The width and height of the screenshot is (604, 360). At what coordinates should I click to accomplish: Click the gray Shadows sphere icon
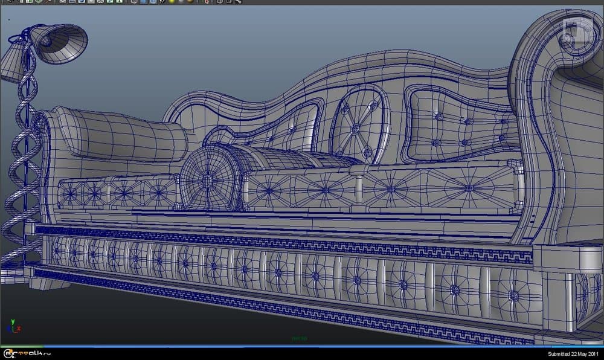pyautogui.click(x=180, y=2)
